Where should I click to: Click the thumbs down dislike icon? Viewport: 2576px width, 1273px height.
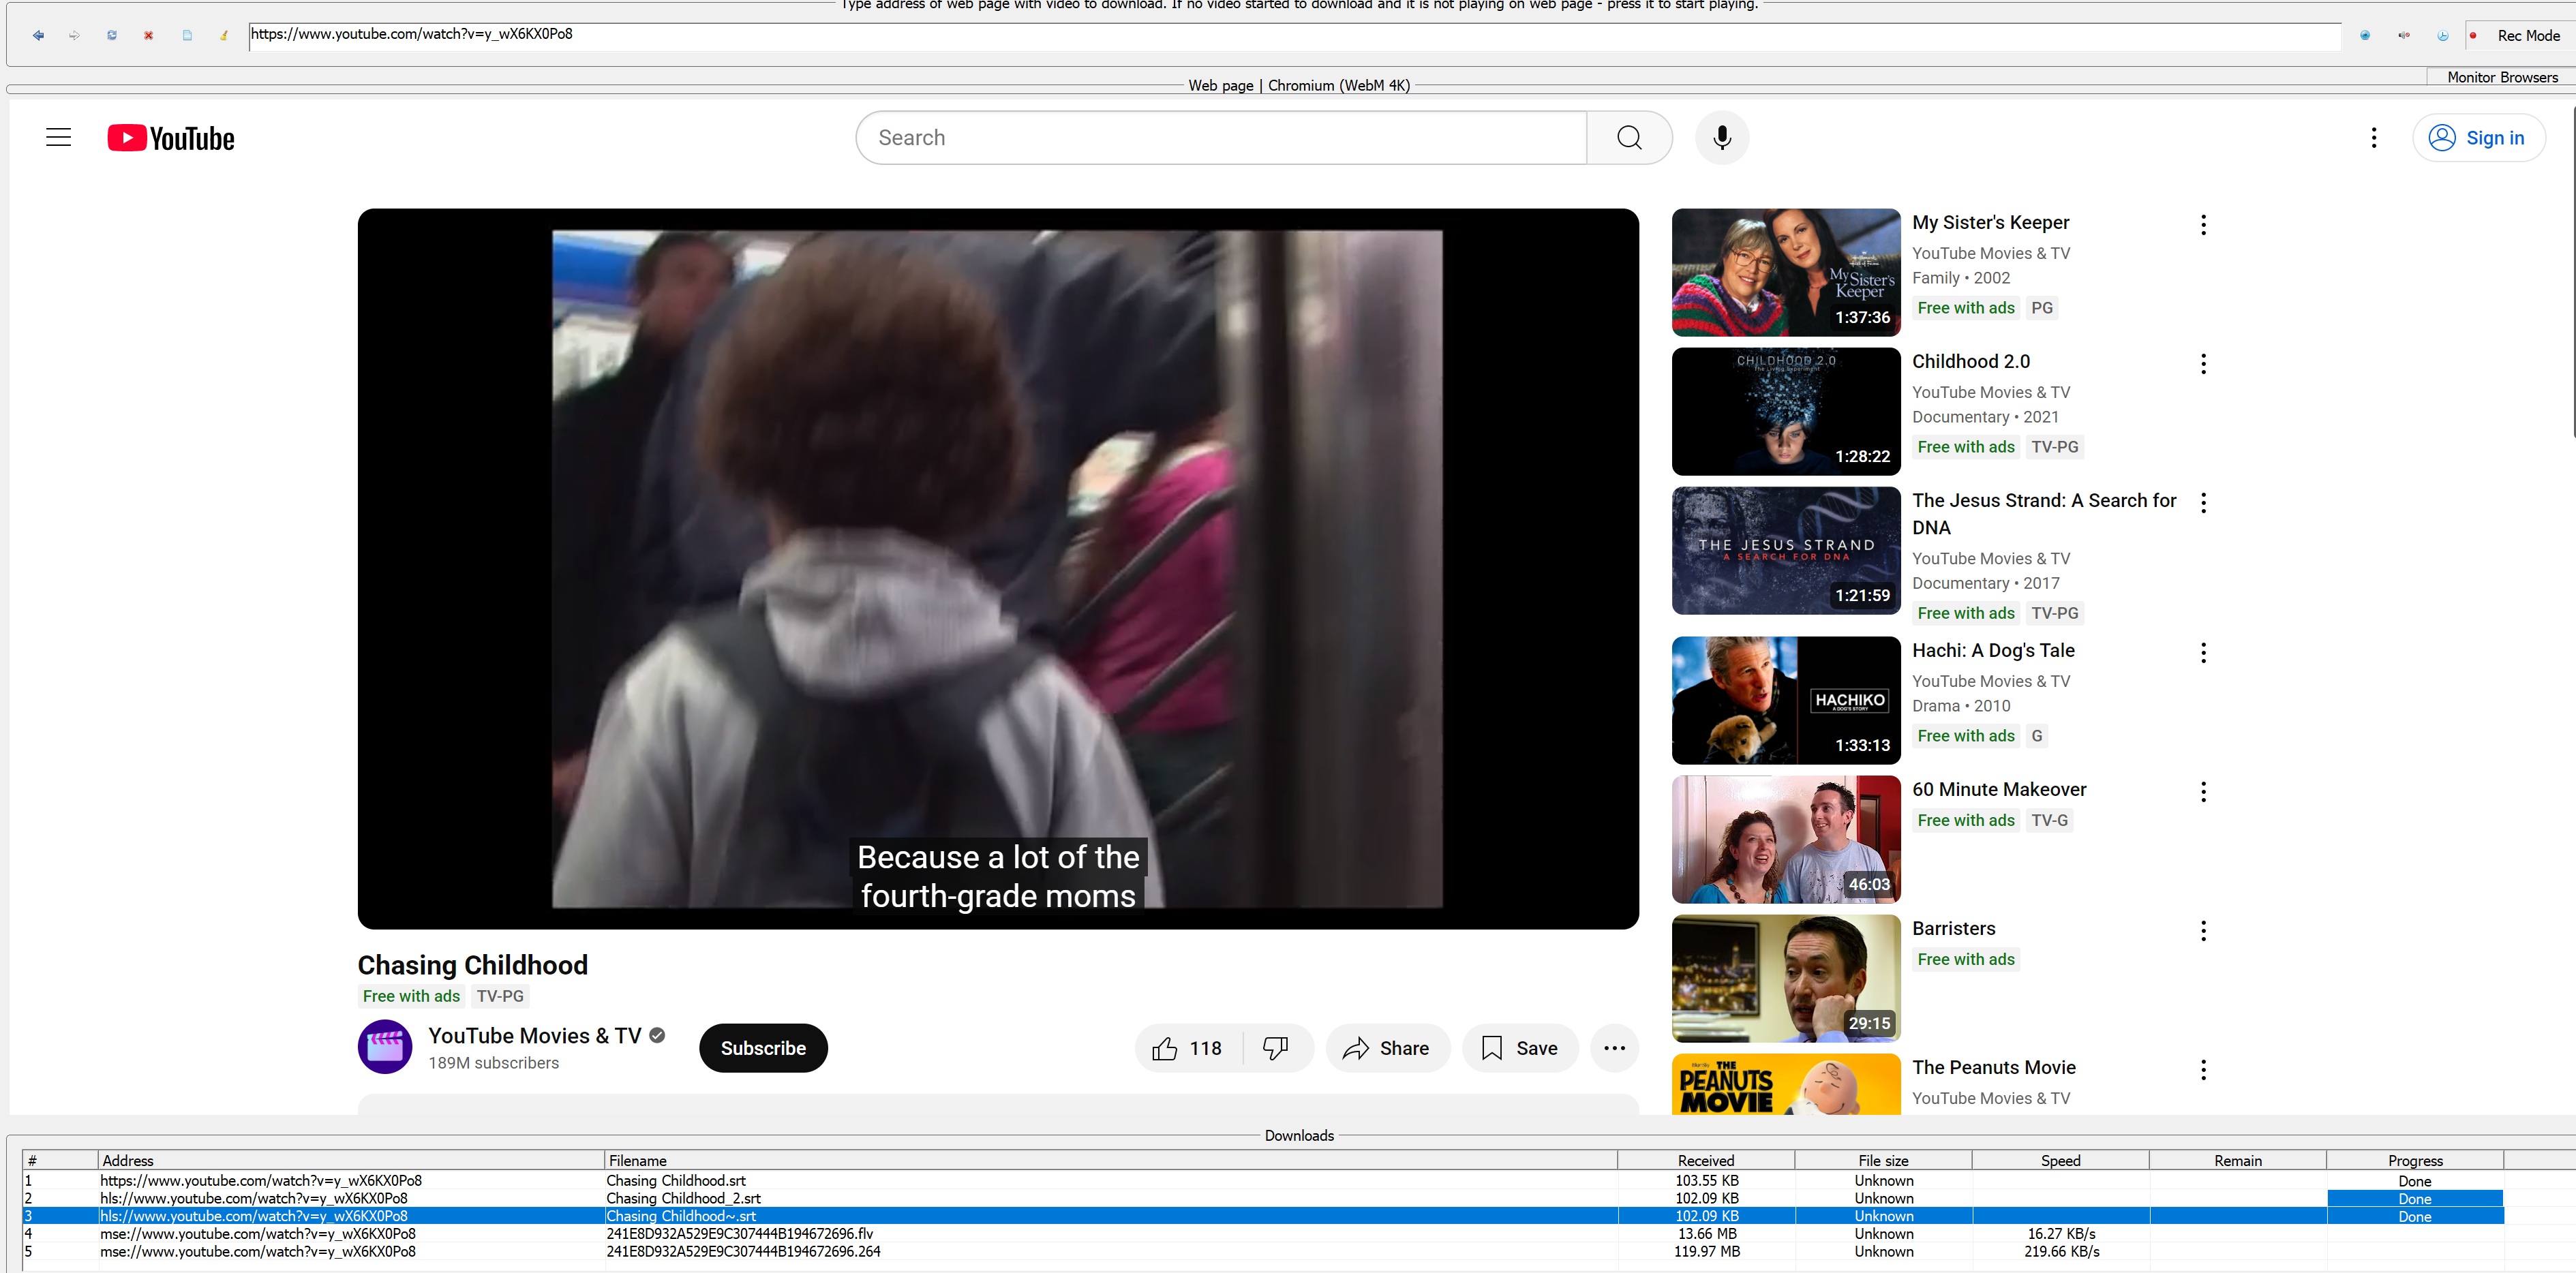[x=1276, y=1048]
